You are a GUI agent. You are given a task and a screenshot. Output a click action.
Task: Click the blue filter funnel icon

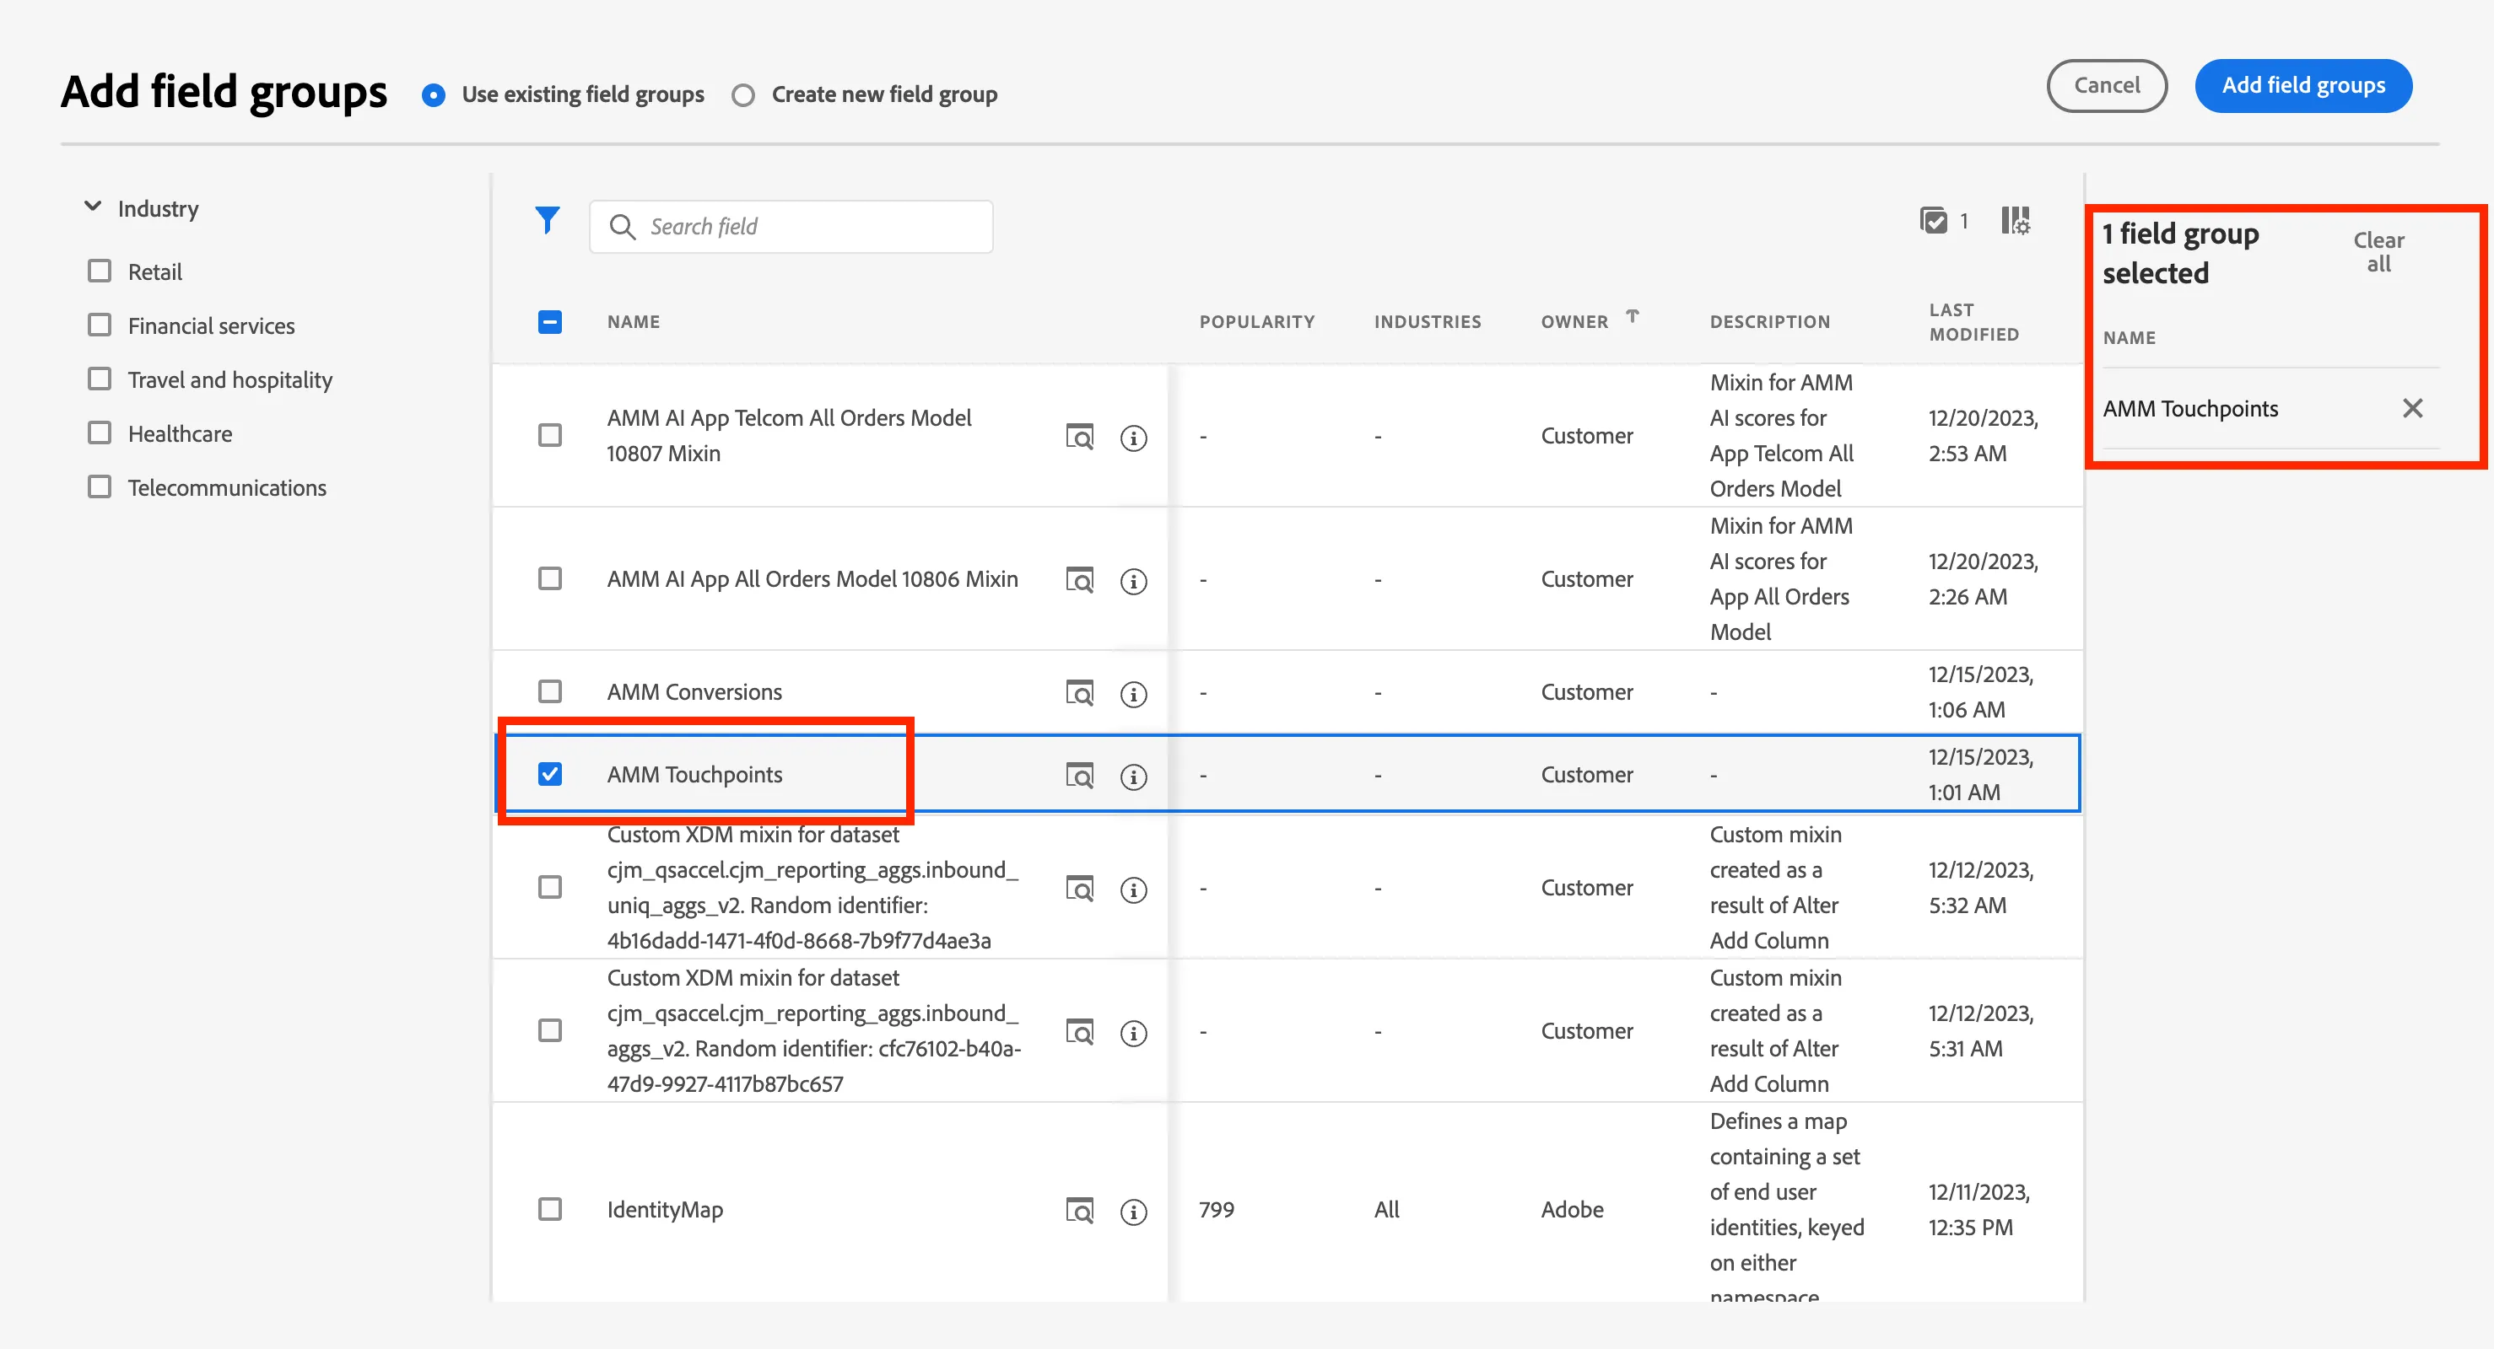[547, 221]
